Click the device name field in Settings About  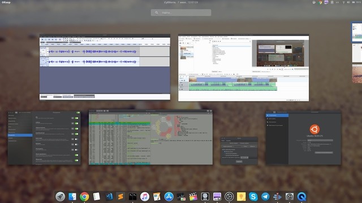click(320, 140)
